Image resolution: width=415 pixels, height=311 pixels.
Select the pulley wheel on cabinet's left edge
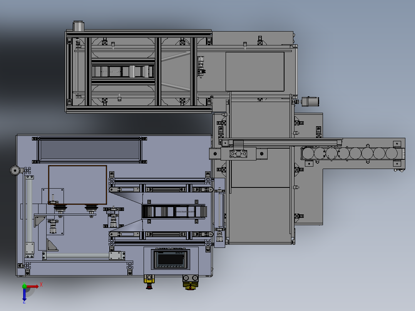[x=15, y=171]
